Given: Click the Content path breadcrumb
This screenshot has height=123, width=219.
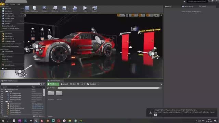Looking at the screenshot, I should point(93,84).
